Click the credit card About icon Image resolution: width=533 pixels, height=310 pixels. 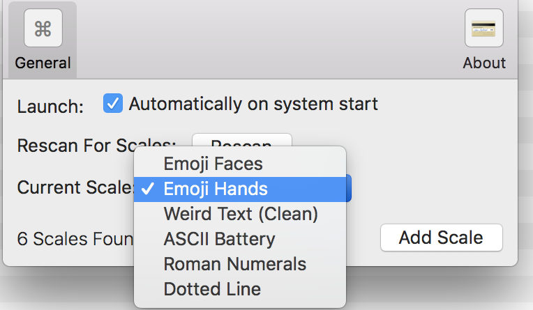tap(484, 28)
